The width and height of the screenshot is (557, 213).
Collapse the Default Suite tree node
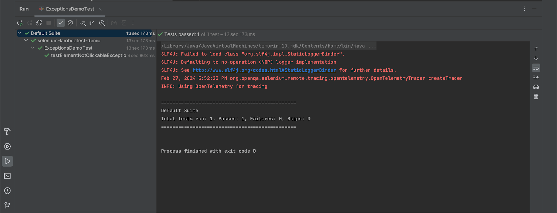[x=19, y=33]
